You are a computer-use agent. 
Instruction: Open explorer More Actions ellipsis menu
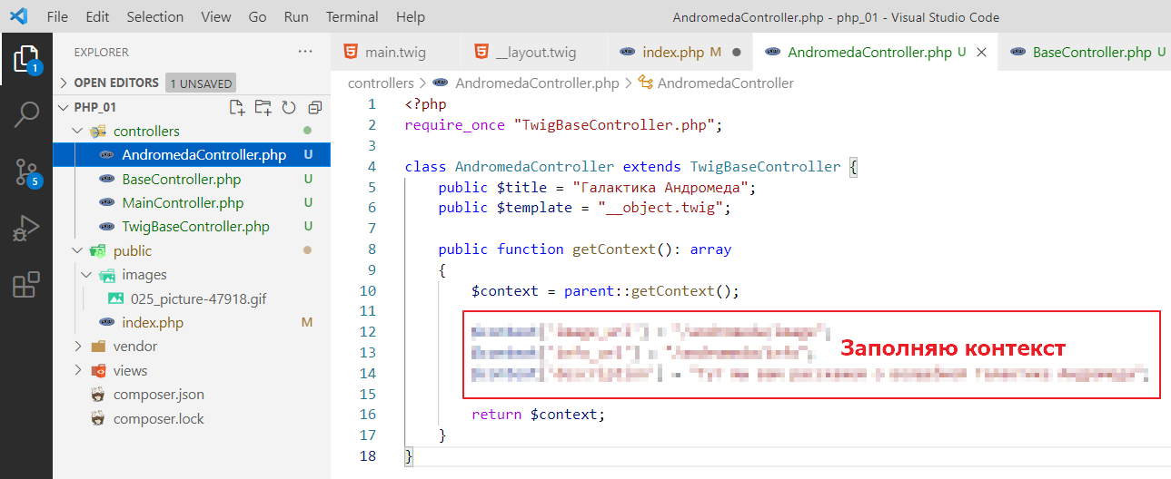click(x=305, y=52)
